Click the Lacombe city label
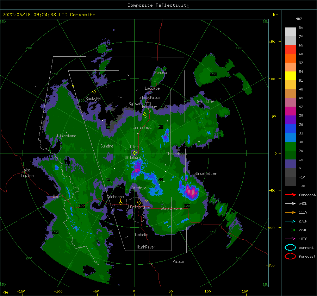Image resolution: width=317 pixels, height=296 pixels. pyautogui.click(x=152, y=88)
